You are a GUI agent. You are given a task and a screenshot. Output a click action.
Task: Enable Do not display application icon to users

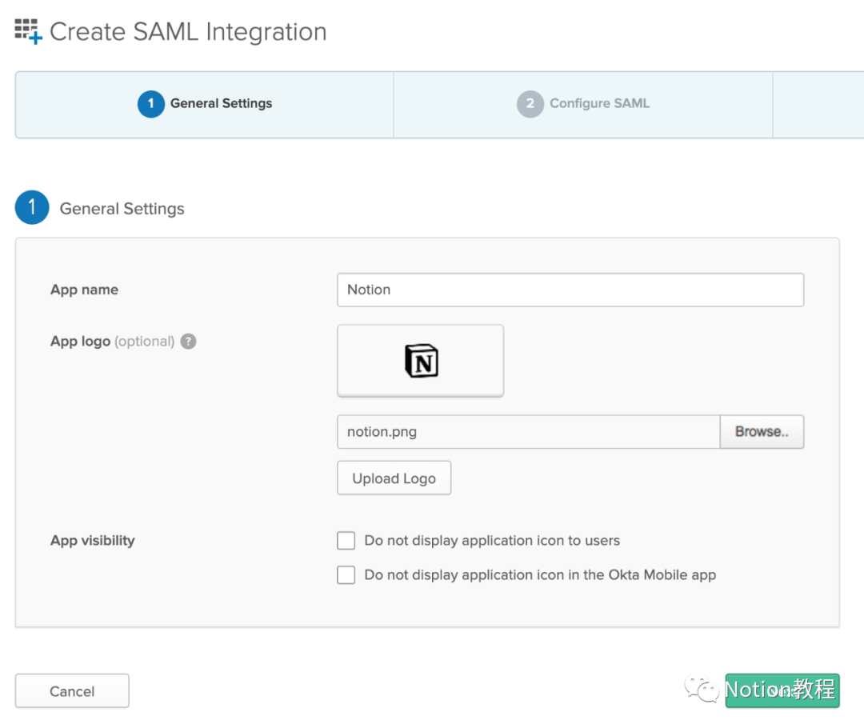tap(346, 541)
